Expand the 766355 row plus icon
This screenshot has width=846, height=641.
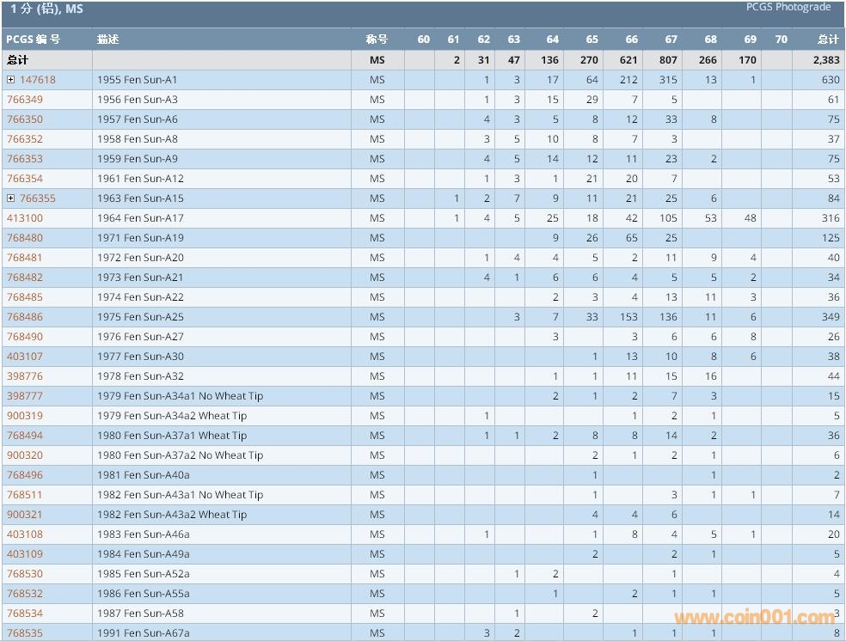[x=11, y=198]
